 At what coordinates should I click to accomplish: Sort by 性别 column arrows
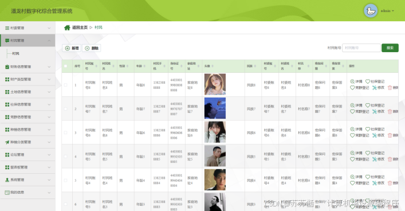tap(127, 66)
